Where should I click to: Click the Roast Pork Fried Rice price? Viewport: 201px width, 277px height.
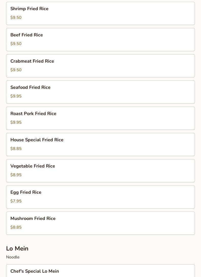(x=16, y=122)
